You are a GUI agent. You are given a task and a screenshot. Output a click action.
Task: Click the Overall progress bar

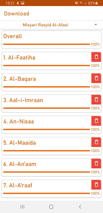pos(46,44)
